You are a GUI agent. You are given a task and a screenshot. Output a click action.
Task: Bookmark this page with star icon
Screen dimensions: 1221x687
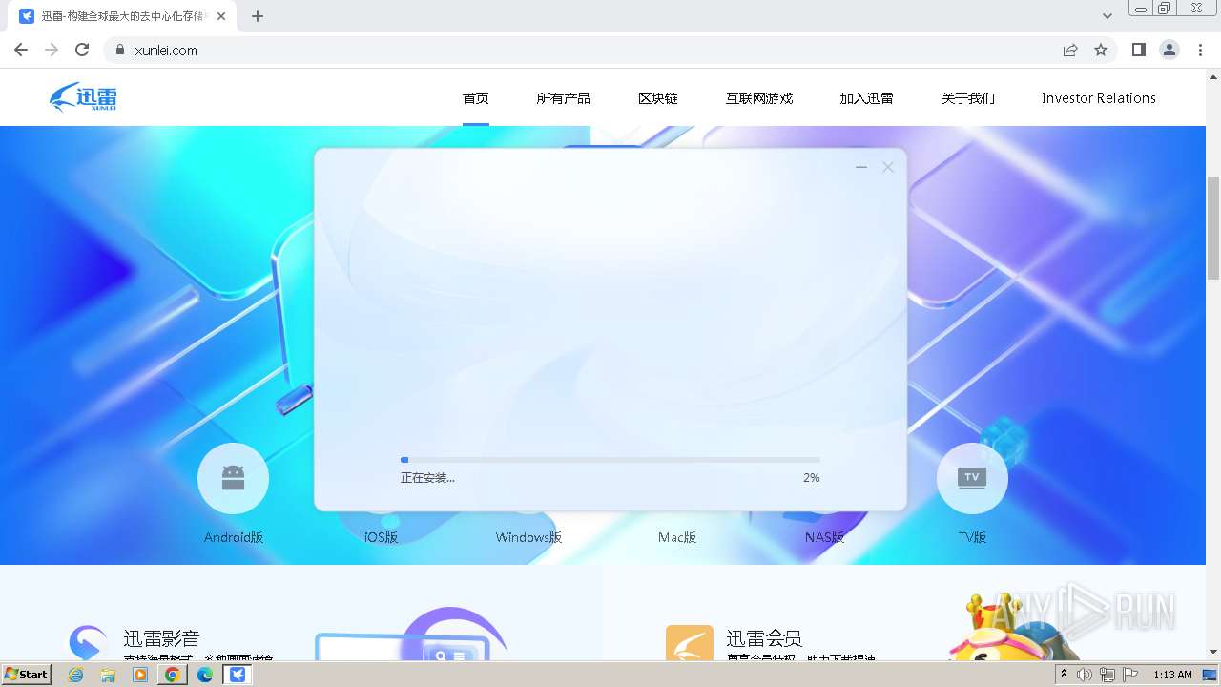(x=1101, y=51)
